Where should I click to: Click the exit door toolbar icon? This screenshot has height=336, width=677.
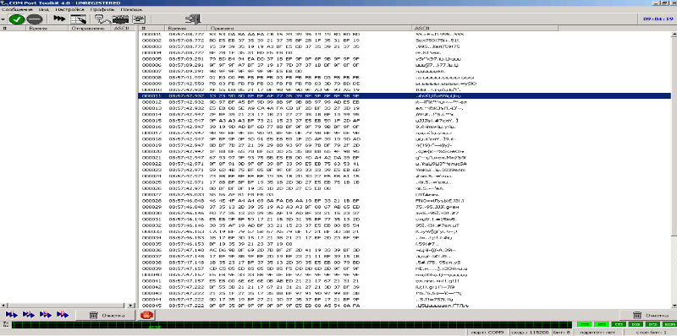(193, 19)
